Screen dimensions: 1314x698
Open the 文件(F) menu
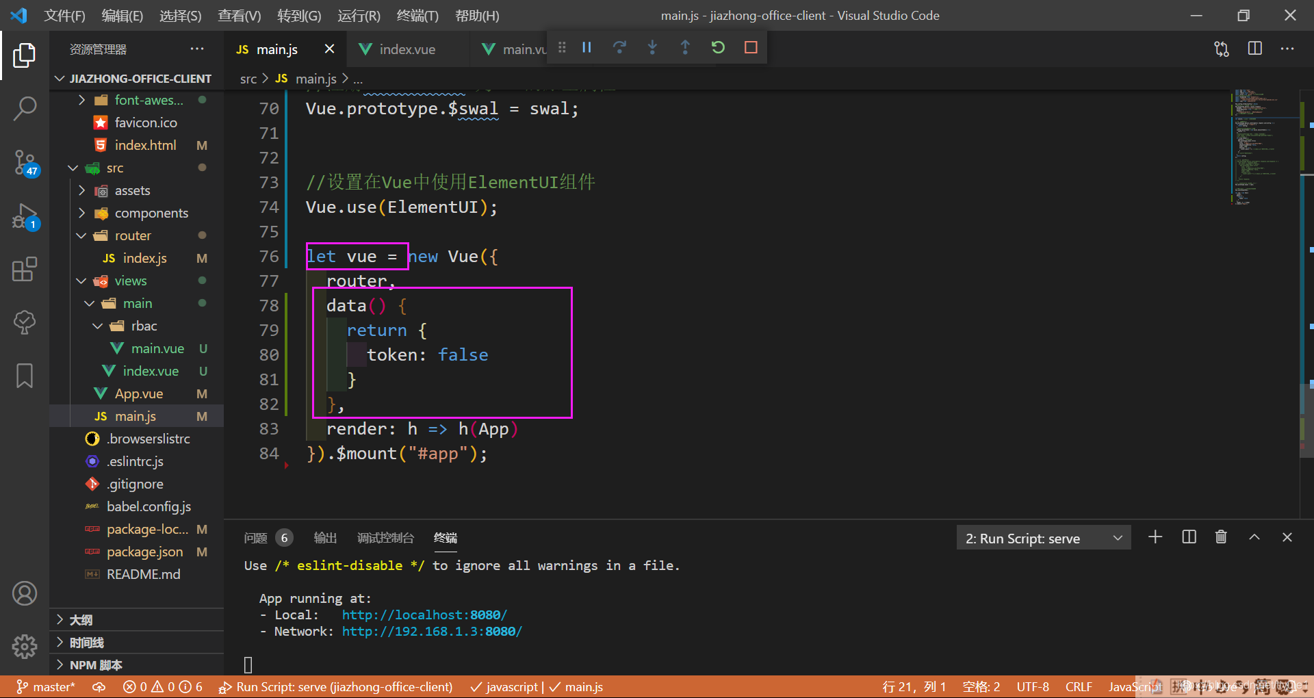tap(65, 15)
